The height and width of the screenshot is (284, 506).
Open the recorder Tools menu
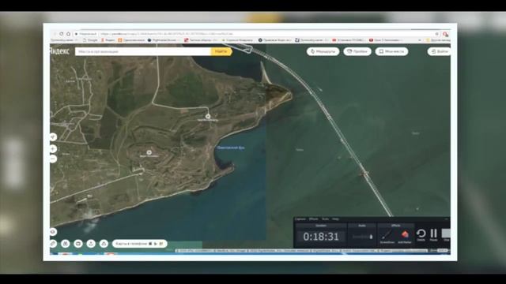(x=325, y=219)
